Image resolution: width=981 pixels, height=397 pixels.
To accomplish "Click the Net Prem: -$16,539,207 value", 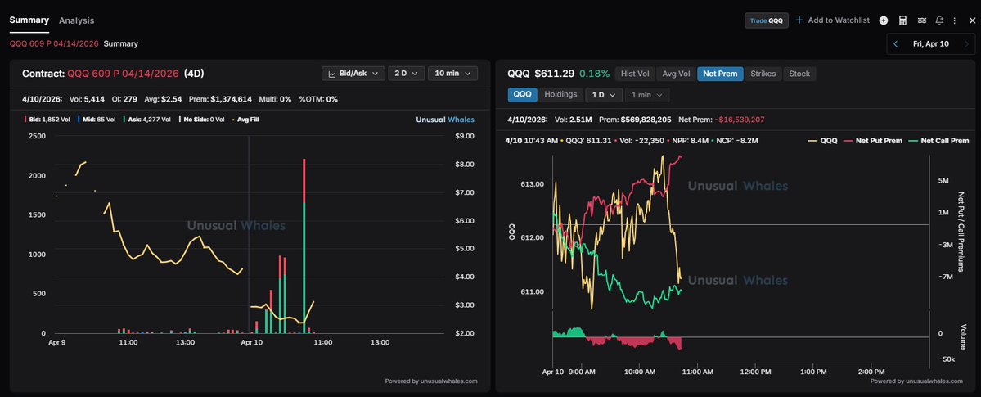I will pyautogui.click(x=722, y=120).
